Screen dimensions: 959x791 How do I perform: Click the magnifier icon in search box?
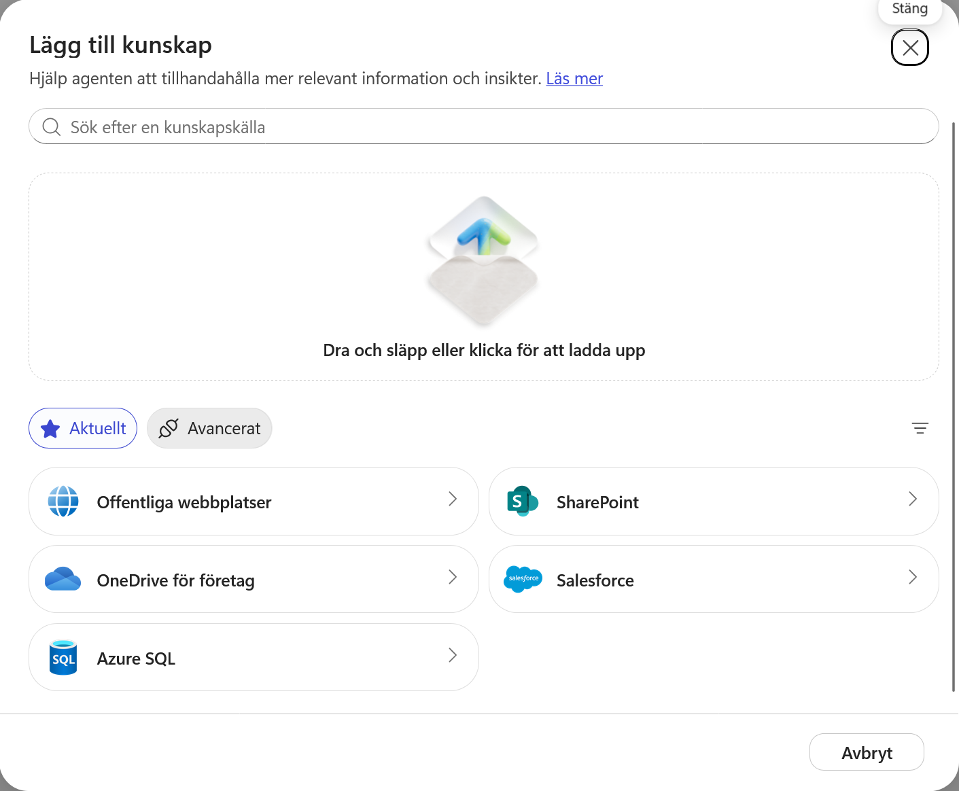click(52, 127)
